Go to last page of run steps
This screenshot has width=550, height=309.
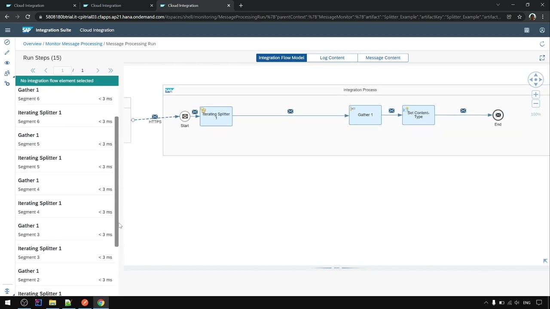pyautogui.click(x=111, y=70)
